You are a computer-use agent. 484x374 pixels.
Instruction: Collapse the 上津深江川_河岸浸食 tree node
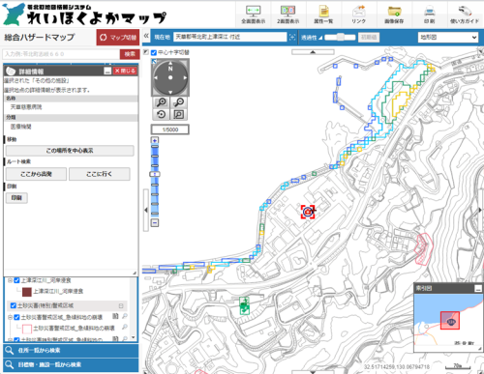coord(10,280)
